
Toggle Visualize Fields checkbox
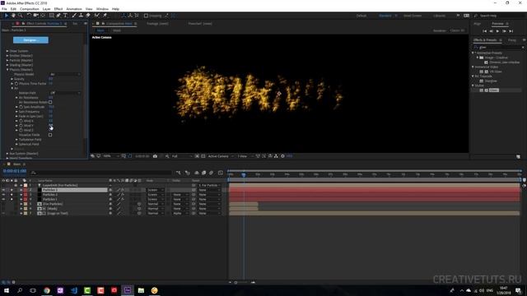pyautogui.click(x=50, y=135)
